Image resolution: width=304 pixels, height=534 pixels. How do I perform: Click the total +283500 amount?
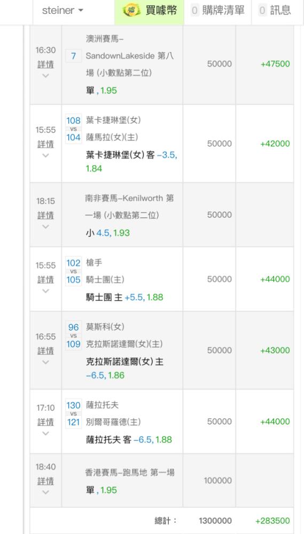(x=272, y=521)
